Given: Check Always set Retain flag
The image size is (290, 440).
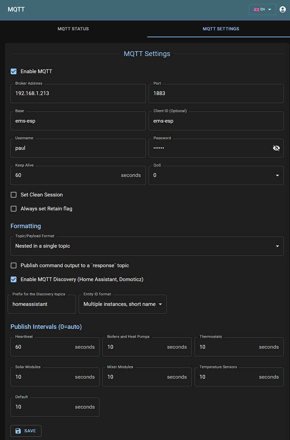Looking at the screenshot, I should [14, 209].
